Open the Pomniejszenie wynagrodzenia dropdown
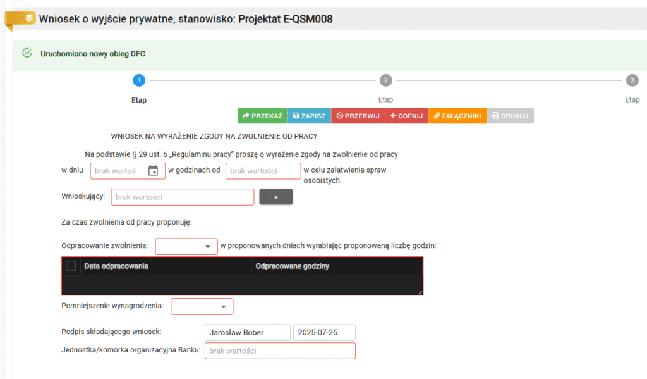Screen dimensions: 647x379 pyautogui.click(x=202, y=307)
